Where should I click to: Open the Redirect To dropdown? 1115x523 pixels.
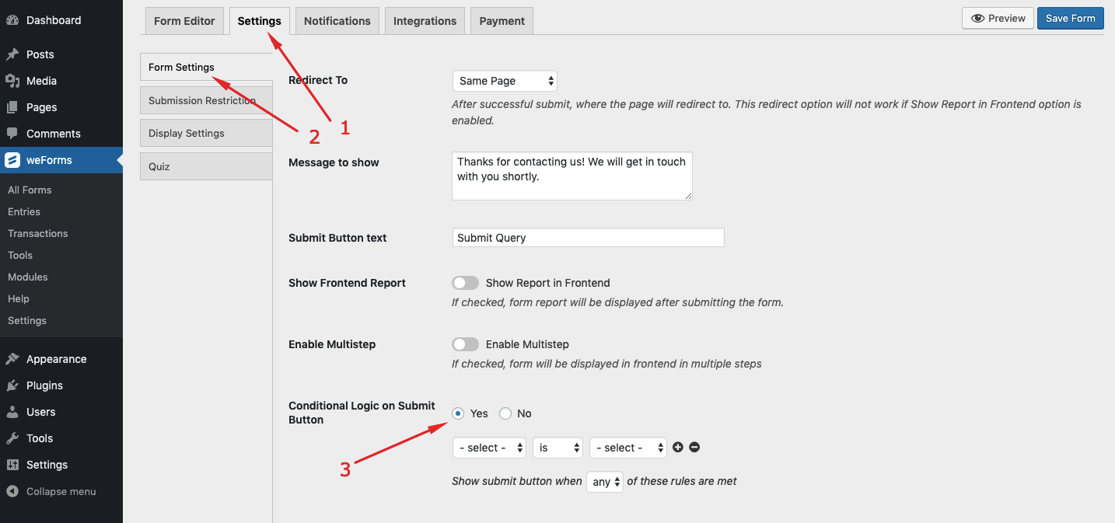coord(505,81)
